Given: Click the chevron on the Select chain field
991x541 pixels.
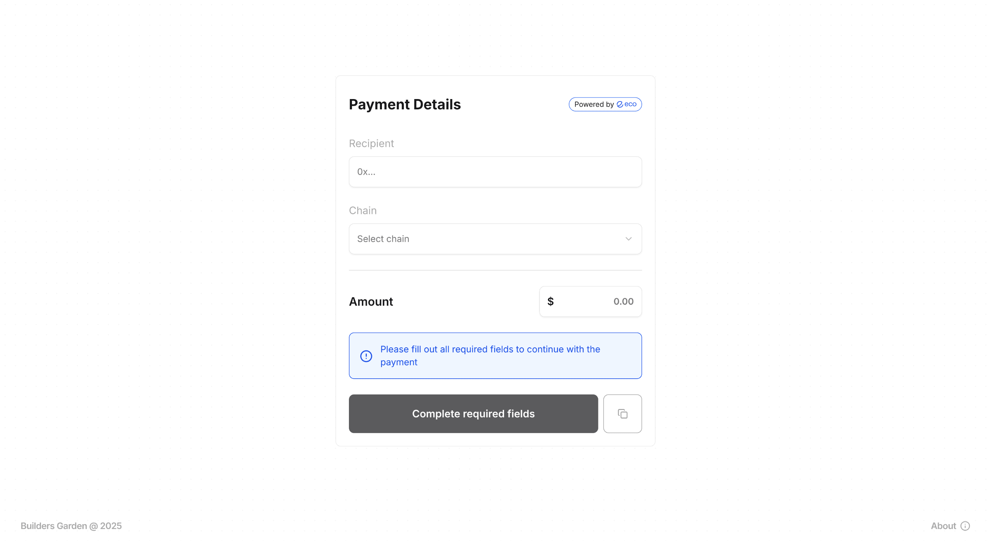Looking at the screenshot, I should 629,238.
